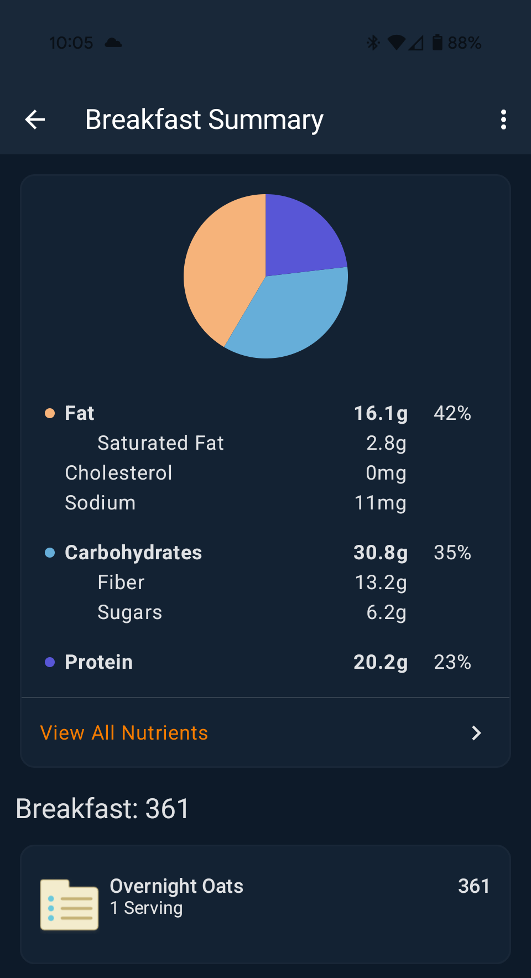Open the three-dot overflow menu
This screenshot has width=531, height=978.
(503, 119)
